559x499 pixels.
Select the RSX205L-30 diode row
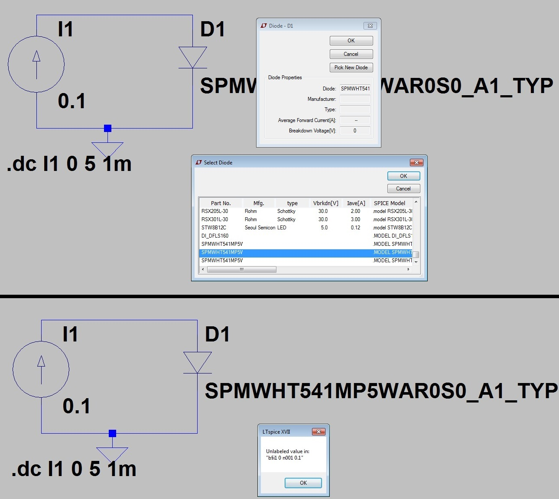pos(306,211)
